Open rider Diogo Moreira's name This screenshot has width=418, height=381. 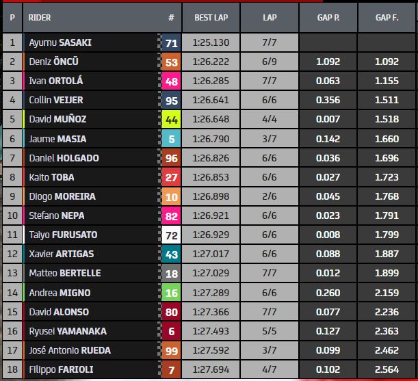[62, 196]
